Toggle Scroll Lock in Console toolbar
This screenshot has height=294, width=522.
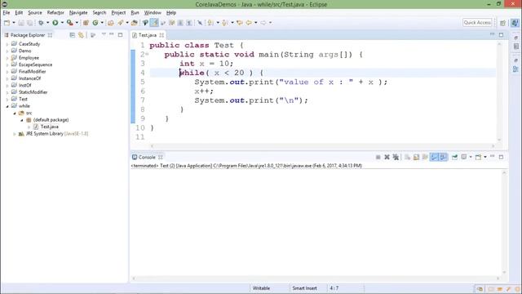(x=416, y=157)
